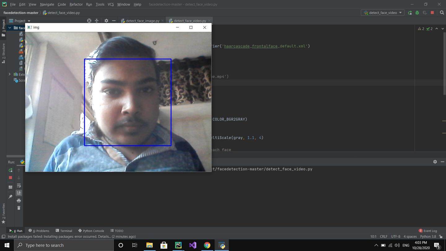The height and width of the screenshot is (251, 446).
Task: Open the VCS menu
Action: [x=111, y=4]
